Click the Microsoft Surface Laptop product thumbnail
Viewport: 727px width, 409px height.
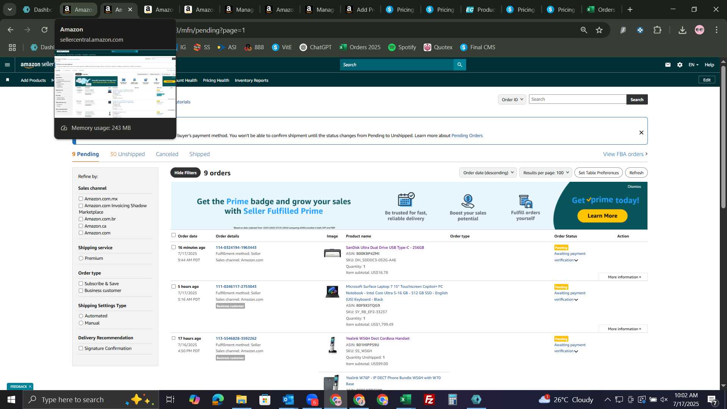pyautogui.click(x=332, y=292)
